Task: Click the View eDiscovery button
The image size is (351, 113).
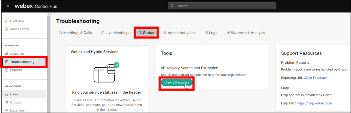Action: tap(177, 83)
